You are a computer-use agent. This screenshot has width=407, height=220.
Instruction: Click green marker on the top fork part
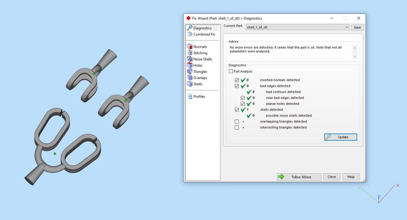click(x=94, y=74)
